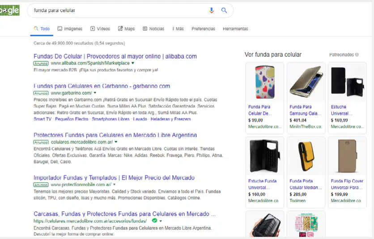Click the www.alibaba.com/Spanish/Marketplace URL

point(90,63)
